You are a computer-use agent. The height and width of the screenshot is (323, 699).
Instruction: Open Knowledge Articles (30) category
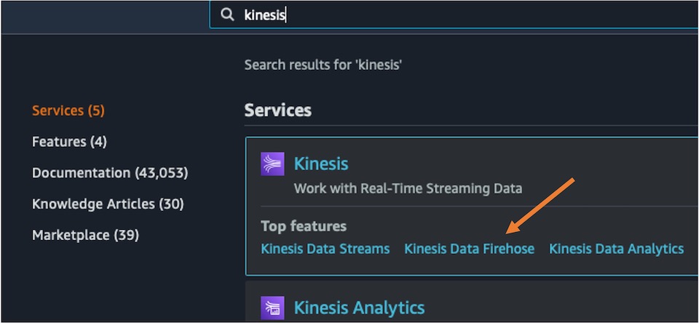108,204
